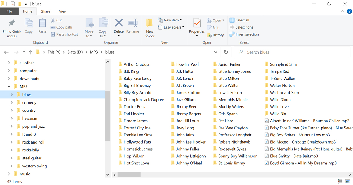Click Properties icon in quick access toolbar
Image resolution: width=353 pixels, height=185 pixels.
tap(13, 4)
